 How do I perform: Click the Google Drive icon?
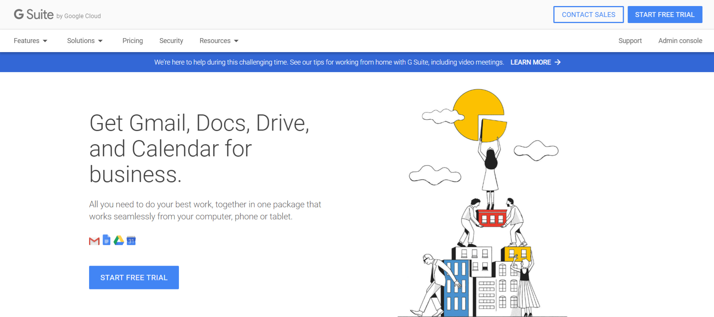click(119, 240)
